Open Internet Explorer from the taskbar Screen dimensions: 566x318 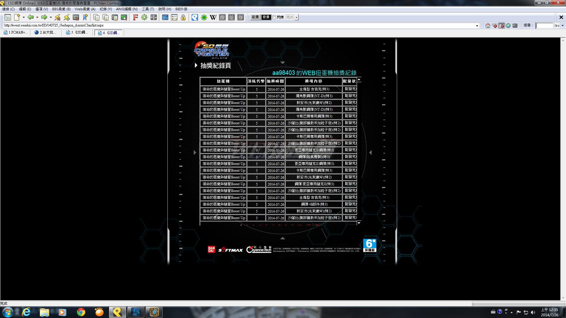tap(26, 312)
